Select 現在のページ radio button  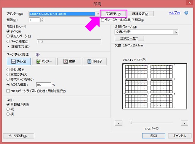(x=8, y=36)
